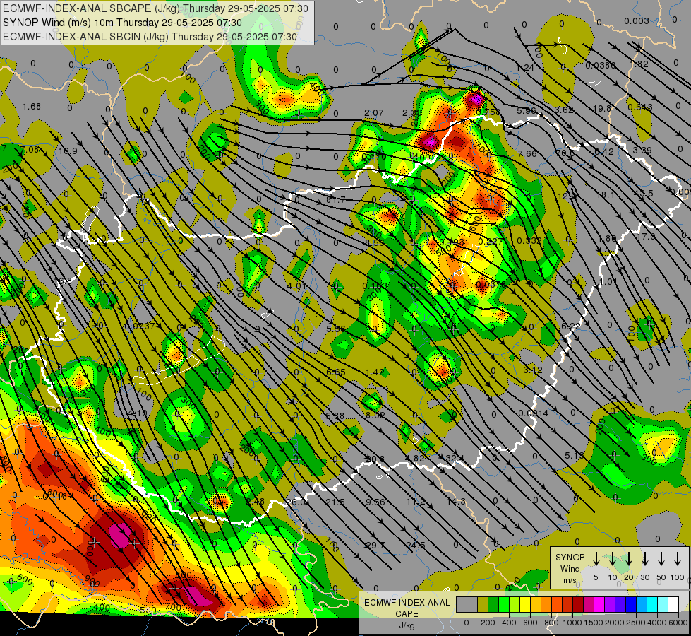Click the map value '19.8'
The height and width of the screenshot is (636, 691).
602,109
